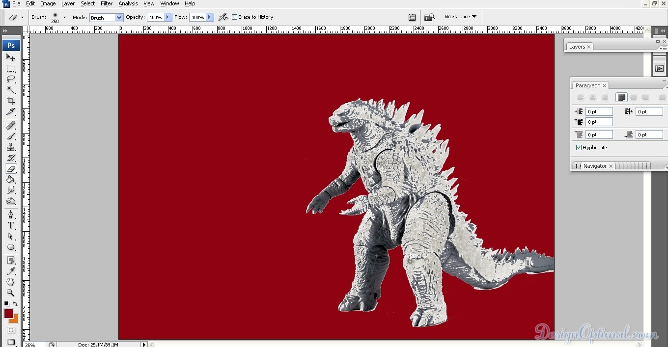Select the Slice tool
Viewport: 668px width, 347px height.
click(11, 111)
